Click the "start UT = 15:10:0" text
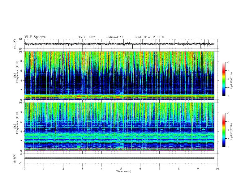 click(x=149, y=37)
